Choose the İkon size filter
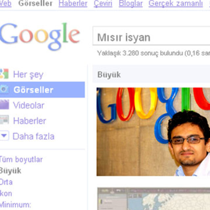Image resolution: width=210 pixels, height=210 pixels. point(6,194)
